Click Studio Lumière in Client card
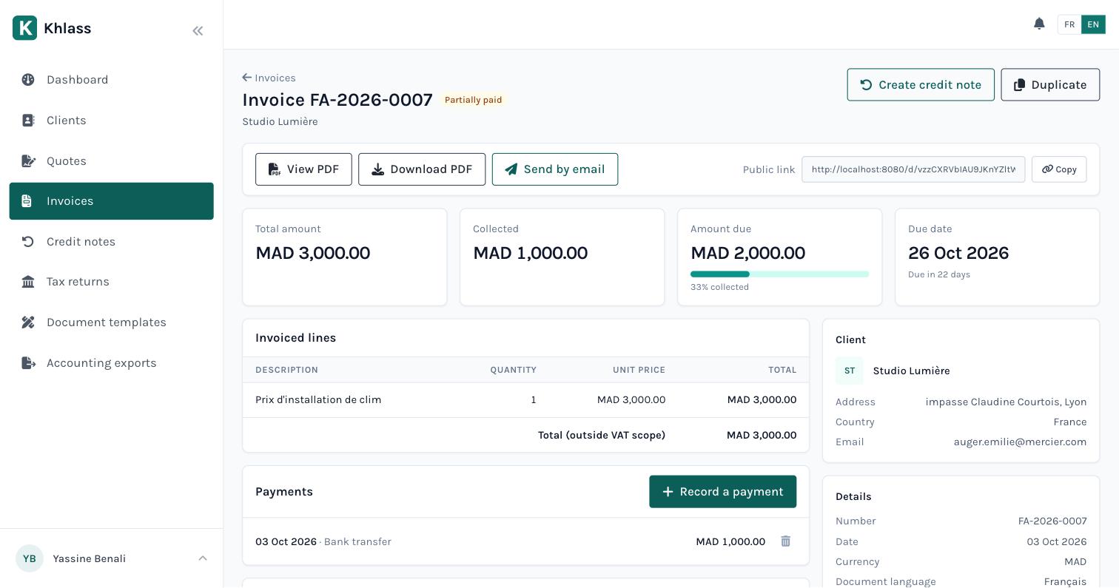 [x=911, y=371]
